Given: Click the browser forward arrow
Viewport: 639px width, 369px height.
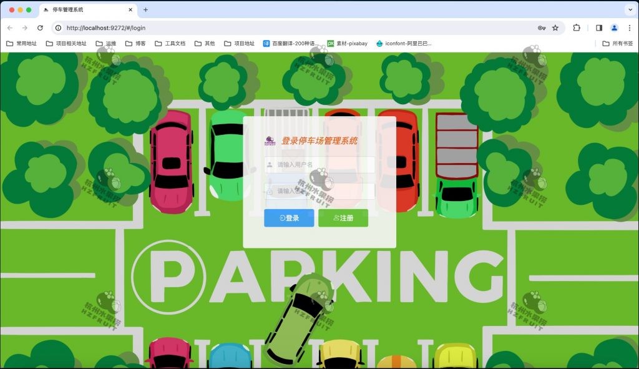Looking at the screenshot, I should [x=25, y=28].
